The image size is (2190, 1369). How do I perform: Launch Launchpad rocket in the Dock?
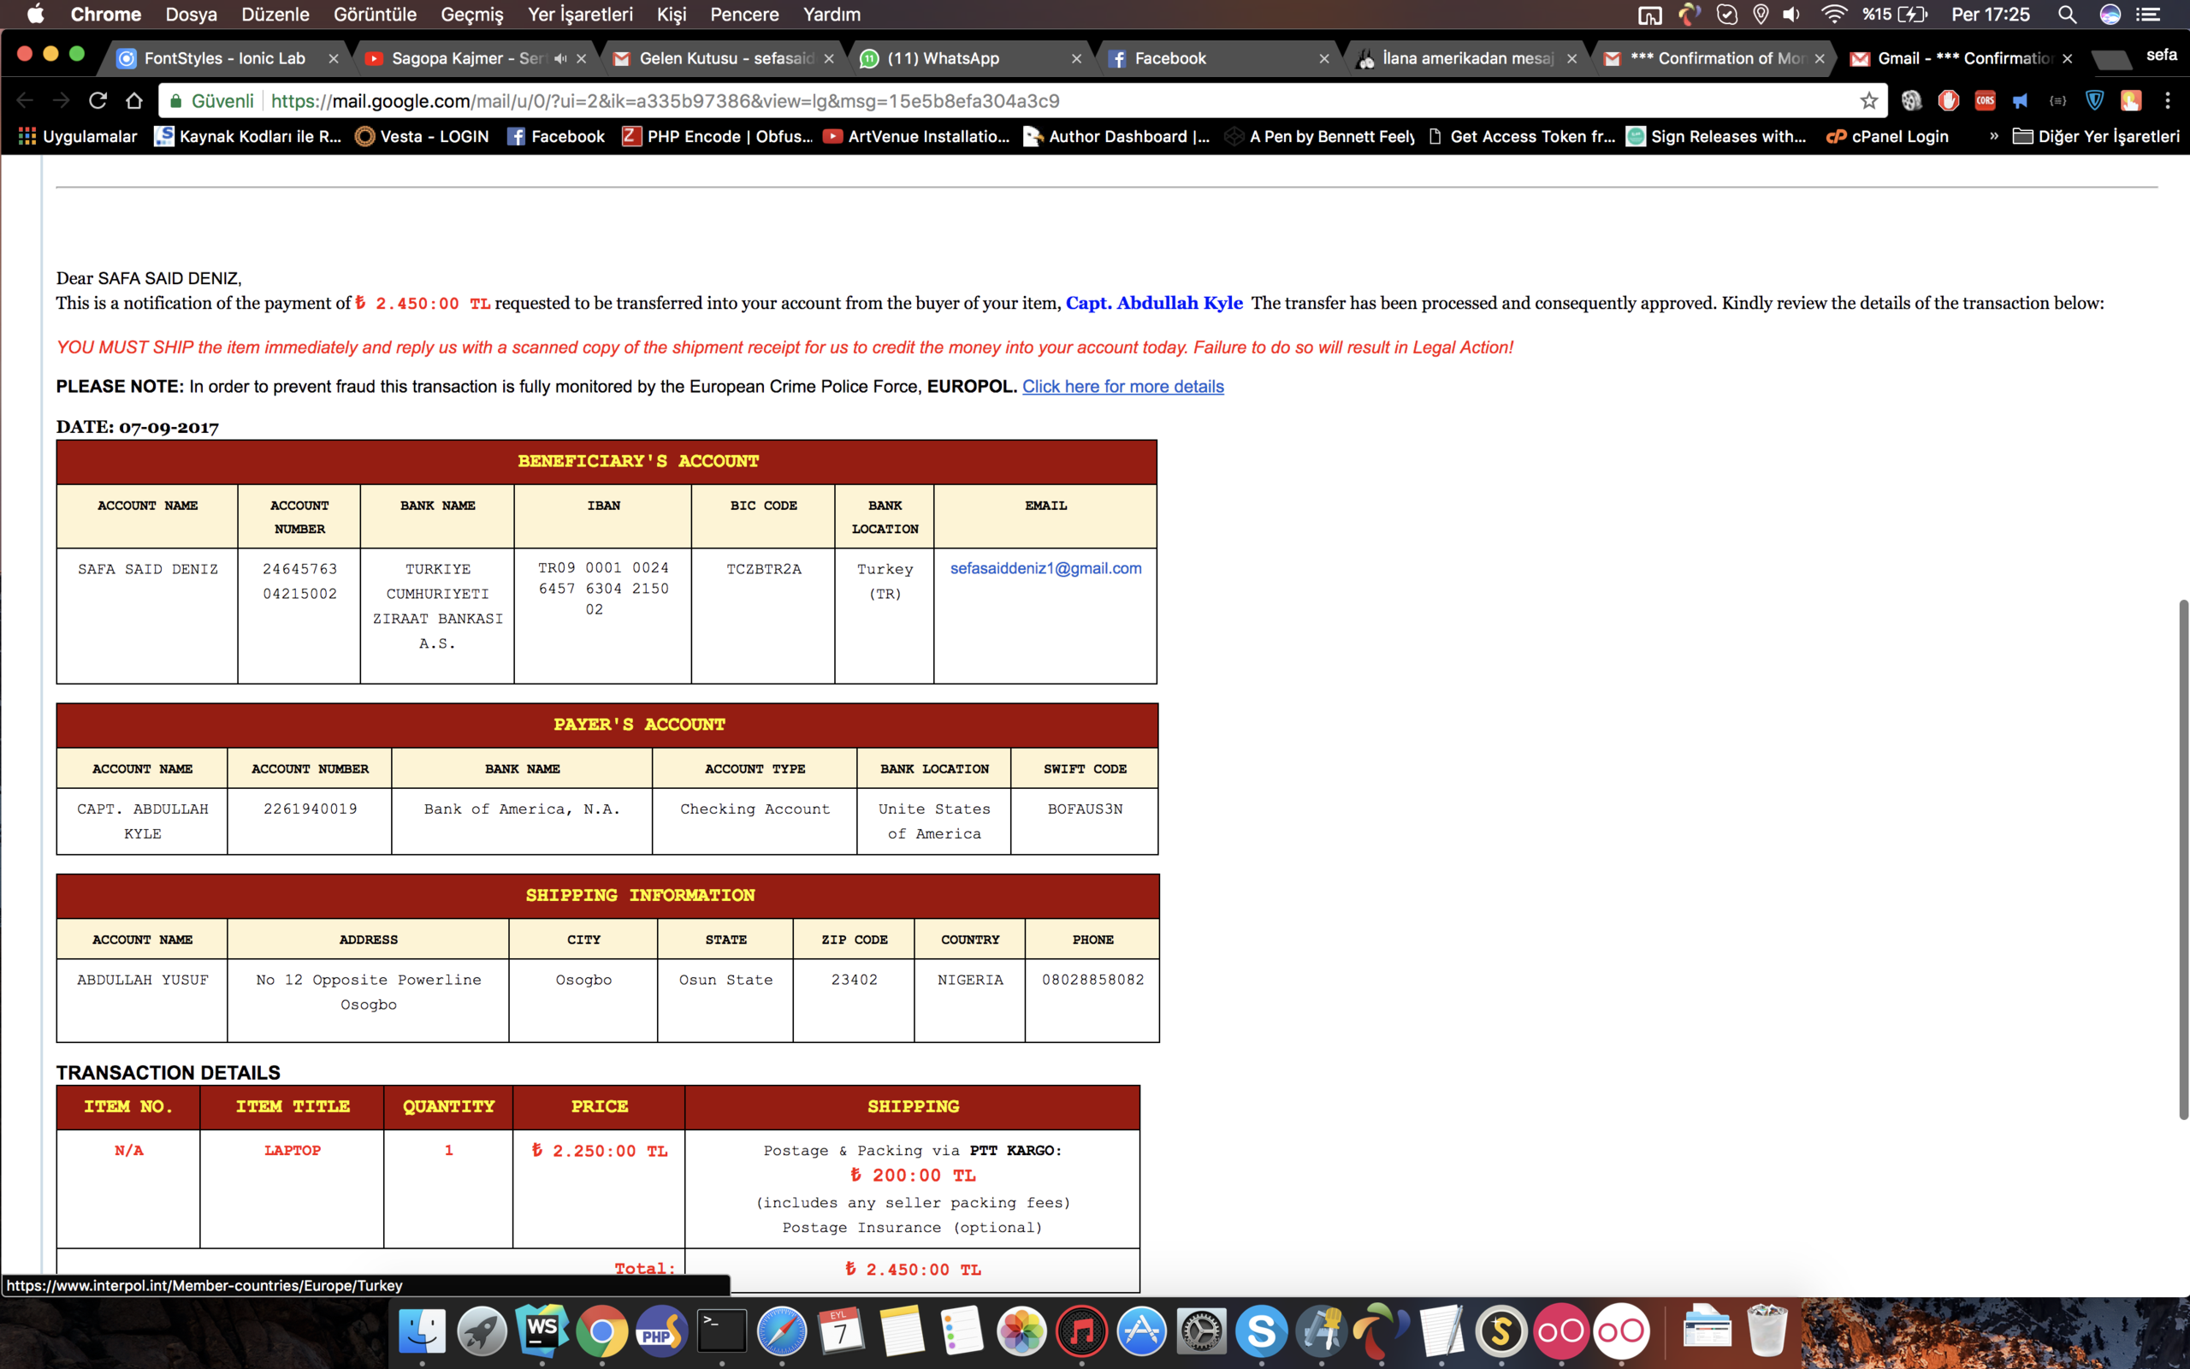click(x=482, y=1332)
